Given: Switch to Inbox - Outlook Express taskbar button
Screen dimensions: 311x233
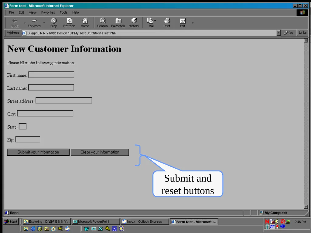Looking at the screenshot, I should click(145, 221).
